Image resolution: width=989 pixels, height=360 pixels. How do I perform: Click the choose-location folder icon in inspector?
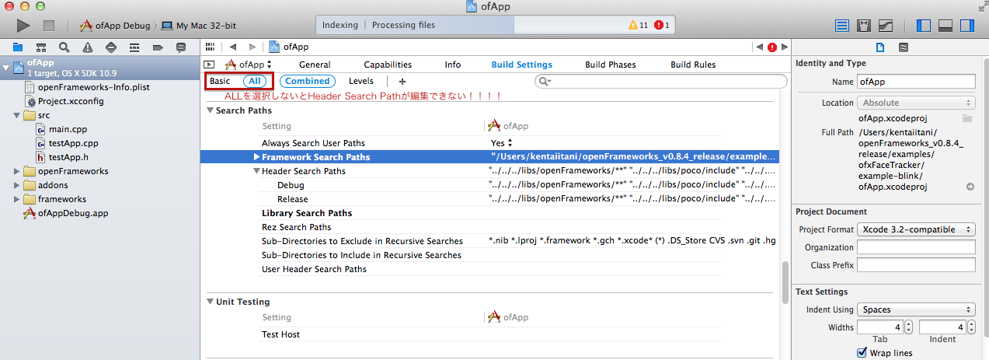tap(967, 118)
